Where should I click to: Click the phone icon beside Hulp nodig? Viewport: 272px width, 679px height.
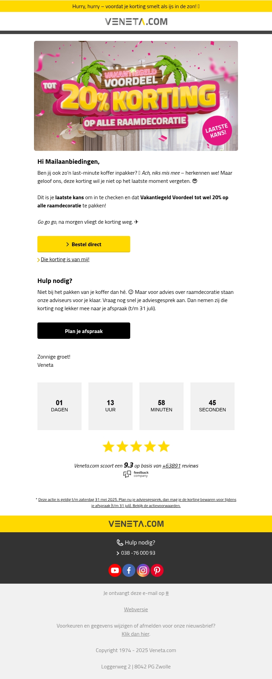[120, 542]
